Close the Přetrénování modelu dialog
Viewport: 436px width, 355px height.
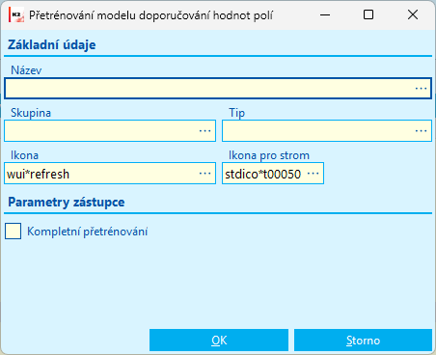[413, 14]
